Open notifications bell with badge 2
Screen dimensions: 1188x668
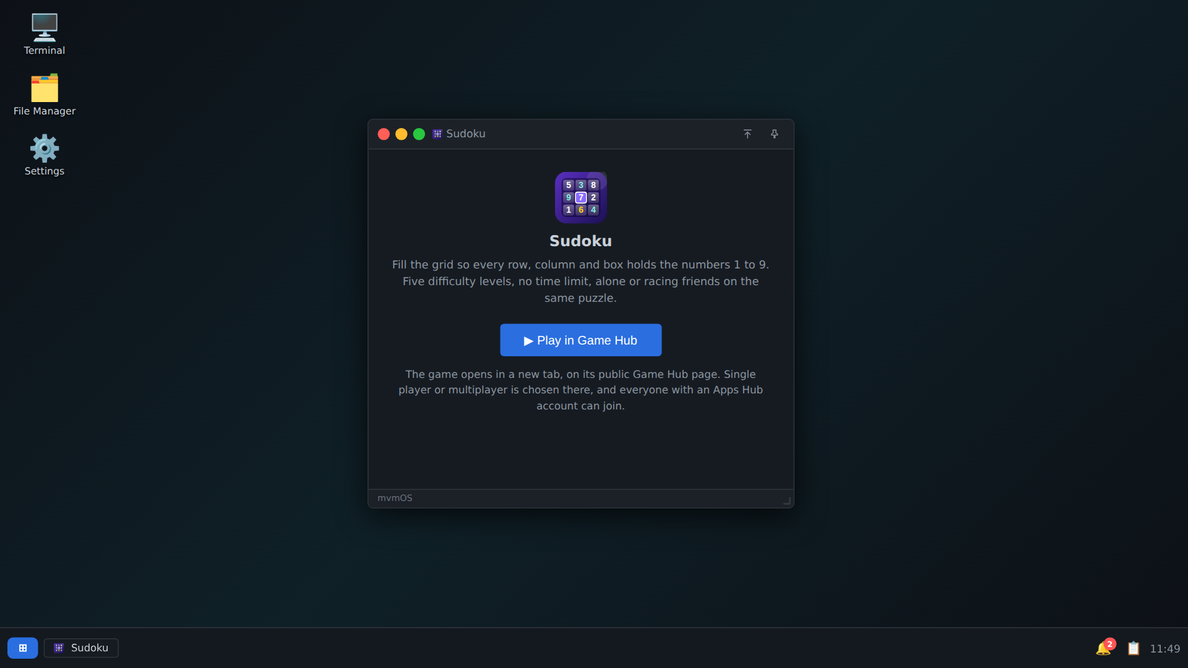[x=1104, y=647]
